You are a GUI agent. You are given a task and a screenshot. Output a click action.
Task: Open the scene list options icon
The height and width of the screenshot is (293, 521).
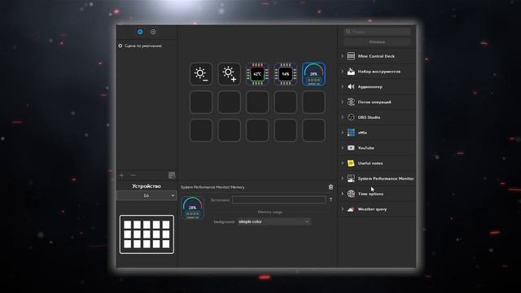pyautogui.click(x=172, y=176)
